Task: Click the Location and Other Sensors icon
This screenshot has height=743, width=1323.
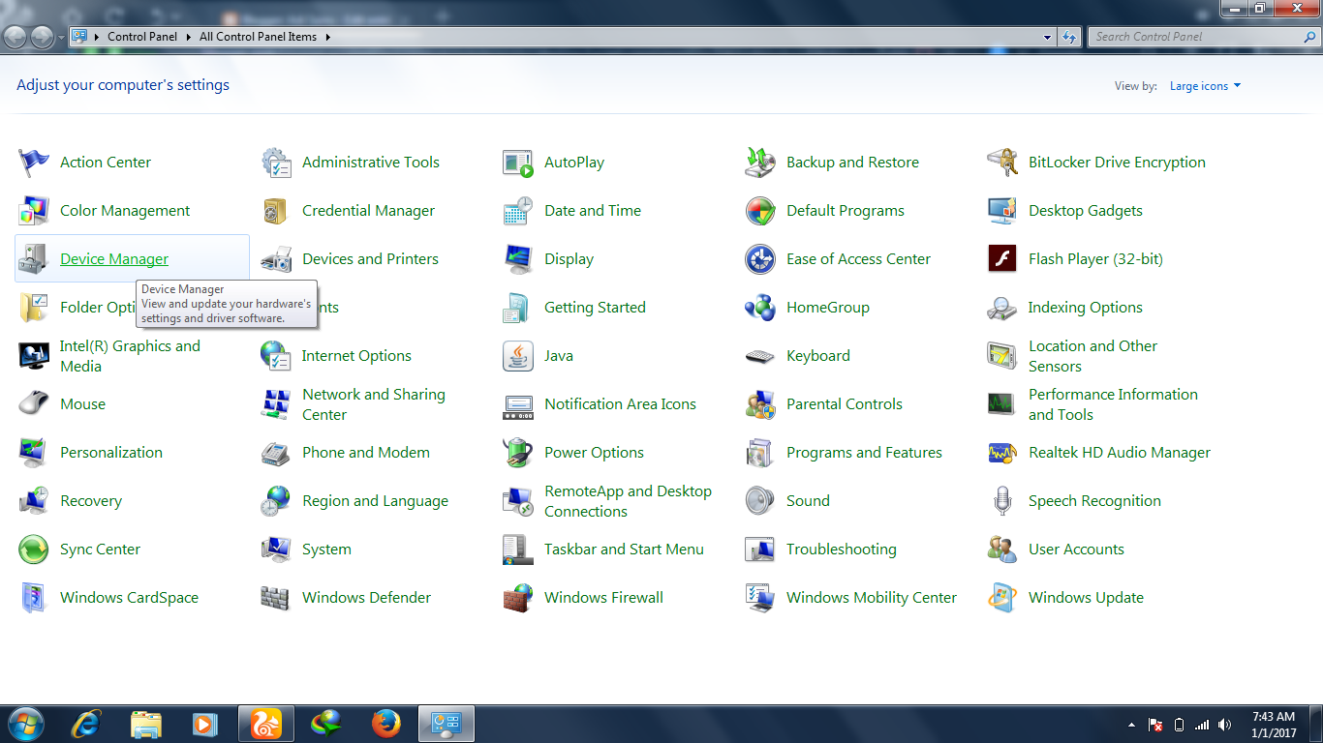Action: 1002,356
